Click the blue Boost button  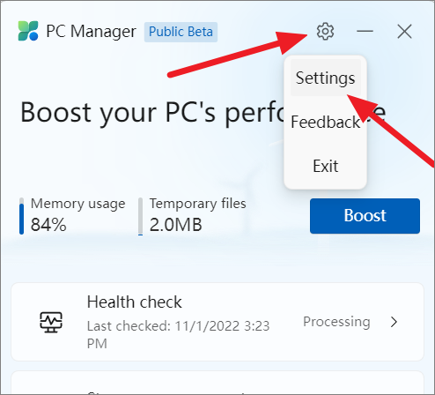click(x=365, y=216)
